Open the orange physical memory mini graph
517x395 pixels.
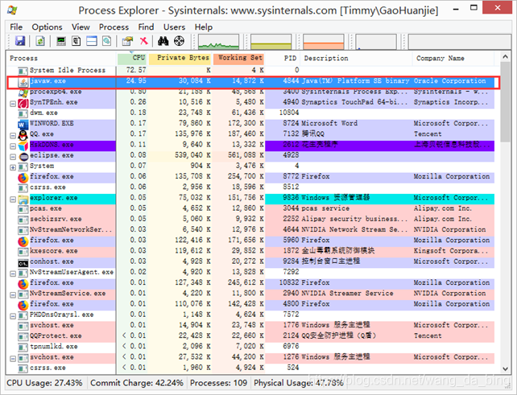324,42
